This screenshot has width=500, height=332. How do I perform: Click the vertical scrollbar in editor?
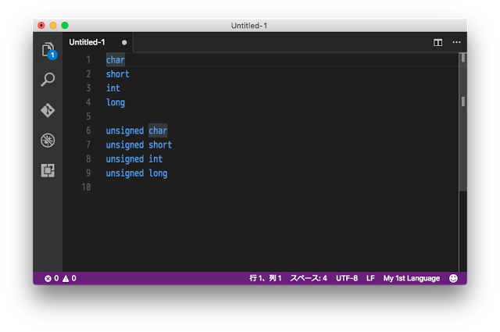point(462,101)
